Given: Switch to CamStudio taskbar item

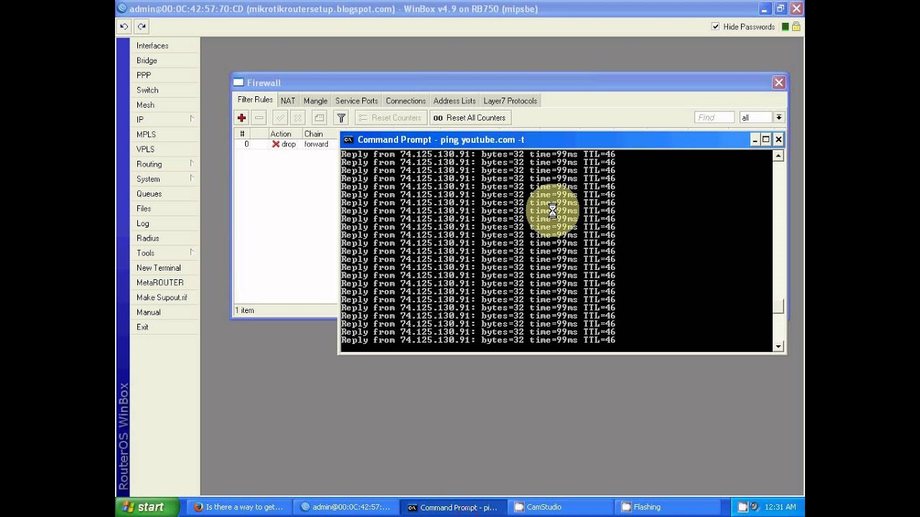Looking at the screenshot, I should pyautogui.click(x=559, y=507).
